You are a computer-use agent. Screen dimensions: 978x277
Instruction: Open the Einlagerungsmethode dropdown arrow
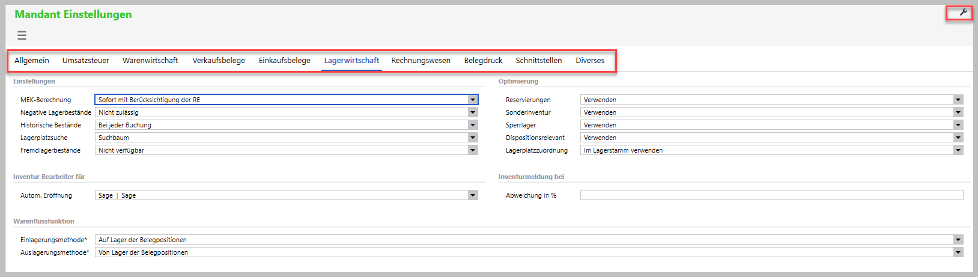(958, 240)
